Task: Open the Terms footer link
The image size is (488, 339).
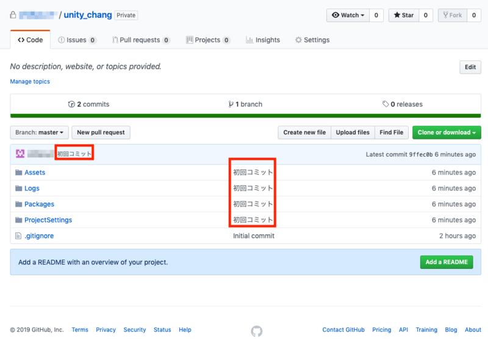Action: [80, 330]
